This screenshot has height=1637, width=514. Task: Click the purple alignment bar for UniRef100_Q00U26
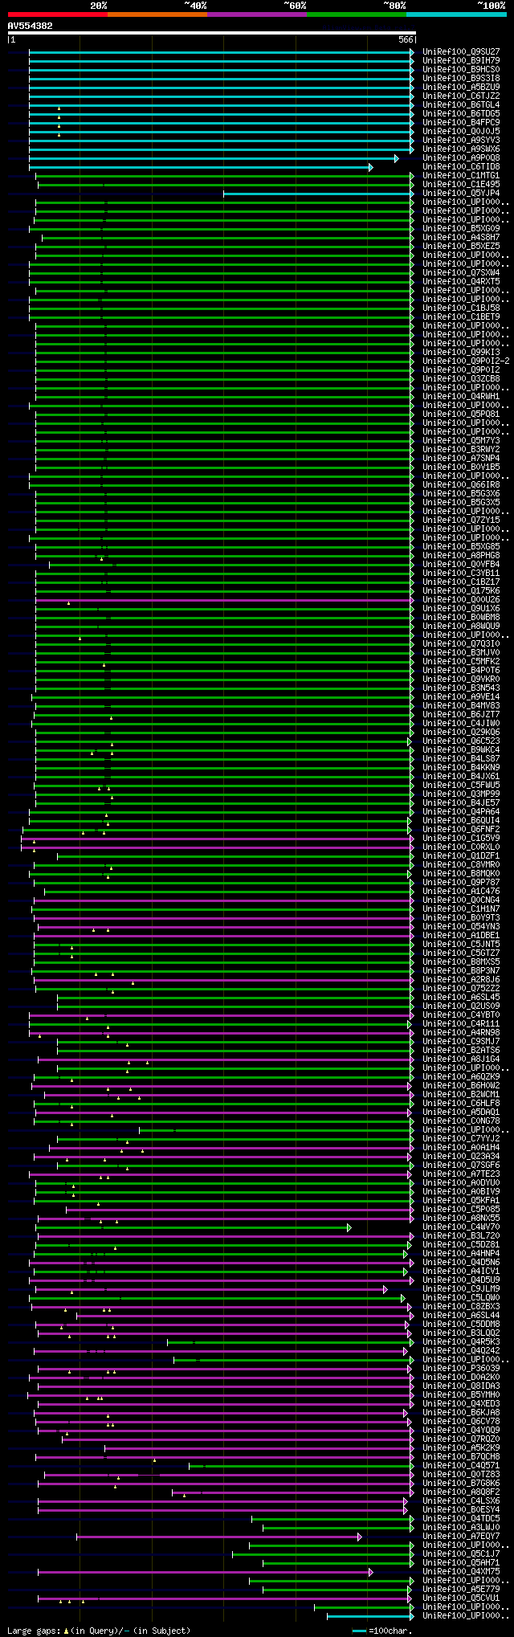click(226, 599)
